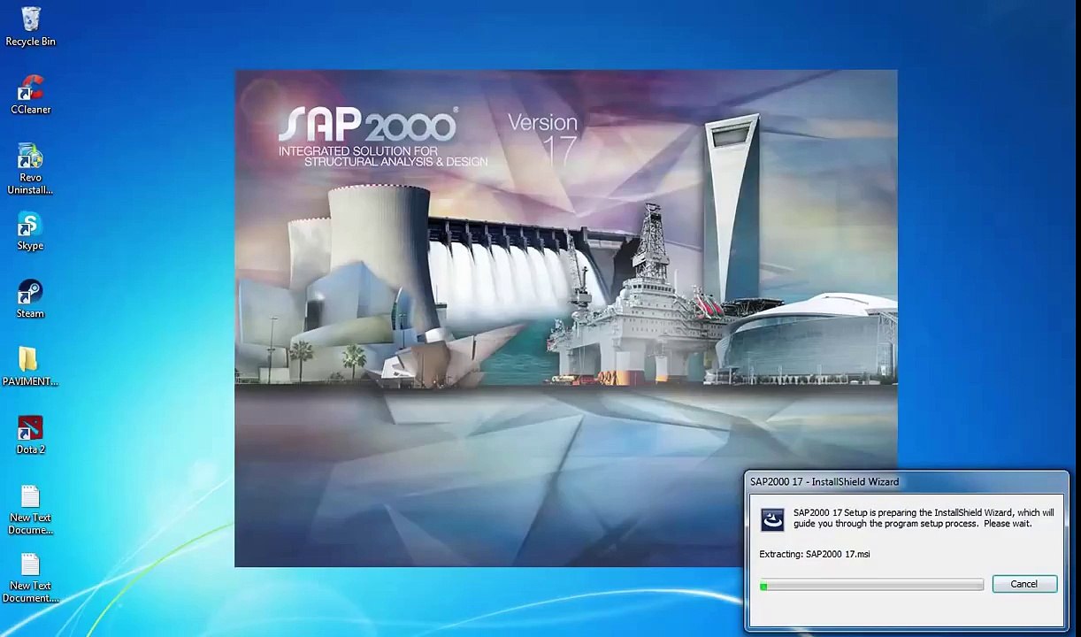Select the first New Text Document file
Viewport: 1081px width, 637px height.
[x=30, y=510]
